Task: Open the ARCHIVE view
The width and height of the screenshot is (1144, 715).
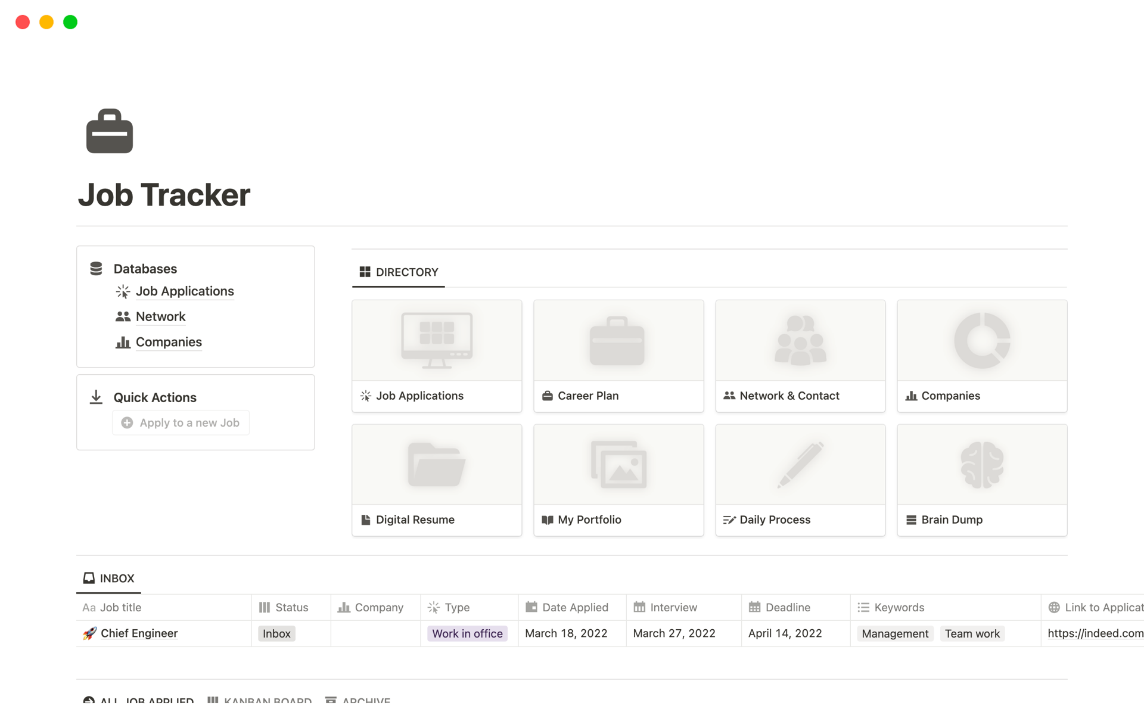Action: [357, 701]
